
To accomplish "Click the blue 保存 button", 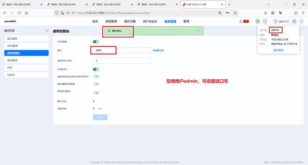I will [100, 117].
